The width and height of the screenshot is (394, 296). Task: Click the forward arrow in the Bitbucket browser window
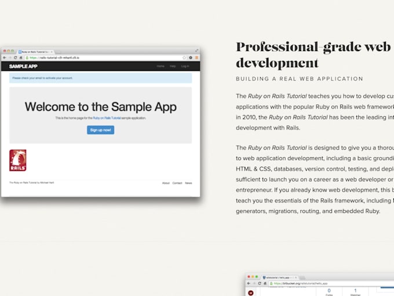[x=254, y=283]
